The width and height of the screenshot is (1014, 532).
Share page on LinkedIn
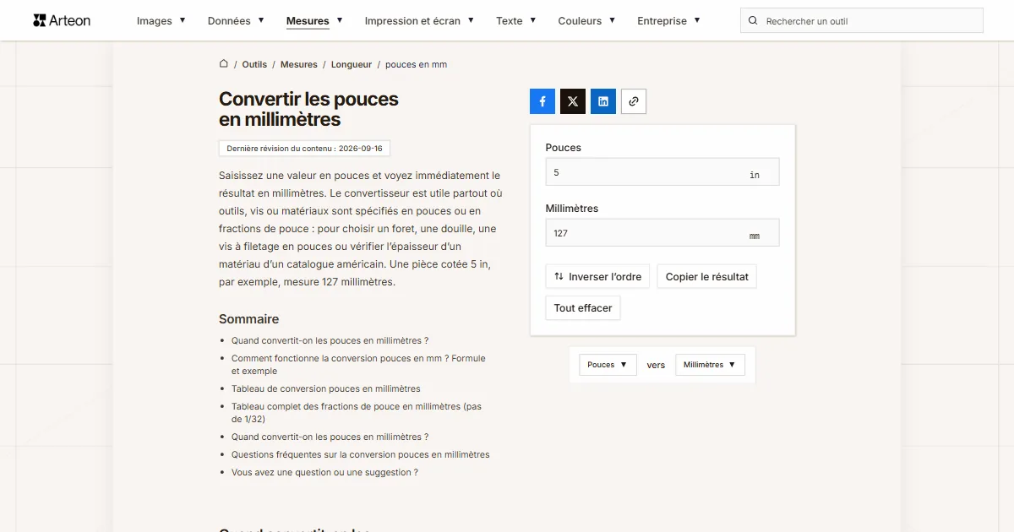[603, 101]
